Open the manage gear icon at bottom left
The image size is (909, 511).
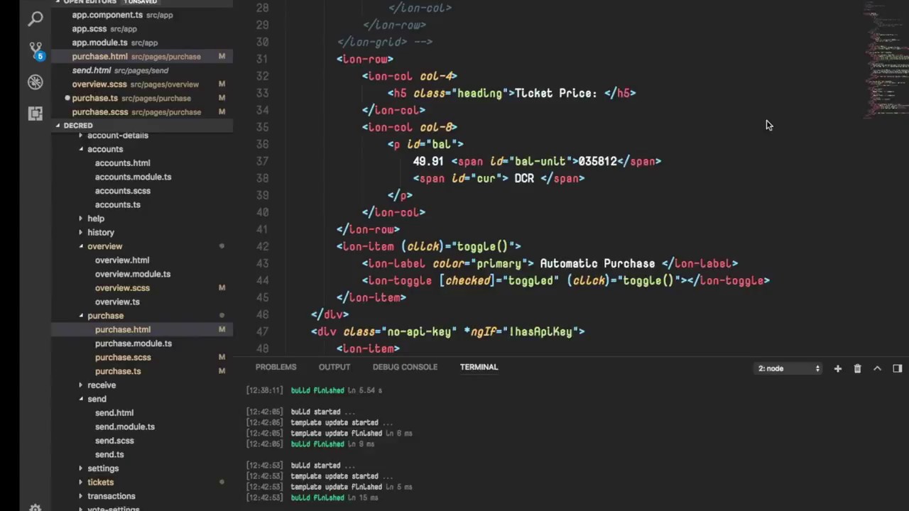tap(35, 507)
